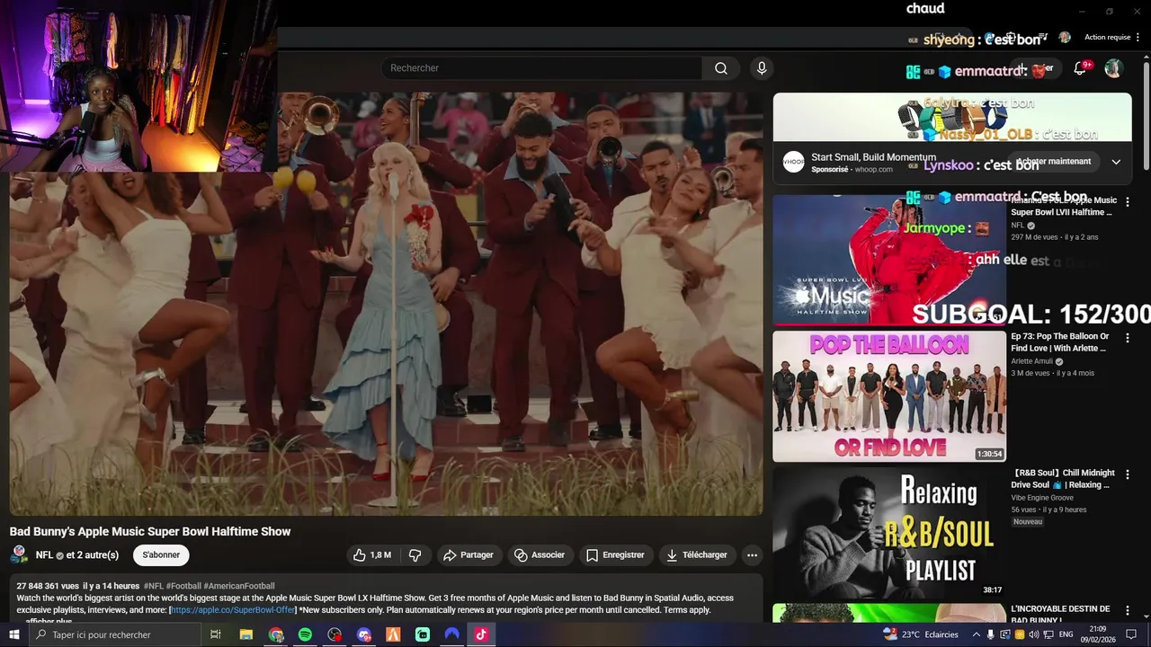
Task: Click the NFL channel avatar
Action: pyautogui.click(x=19, y=554)
